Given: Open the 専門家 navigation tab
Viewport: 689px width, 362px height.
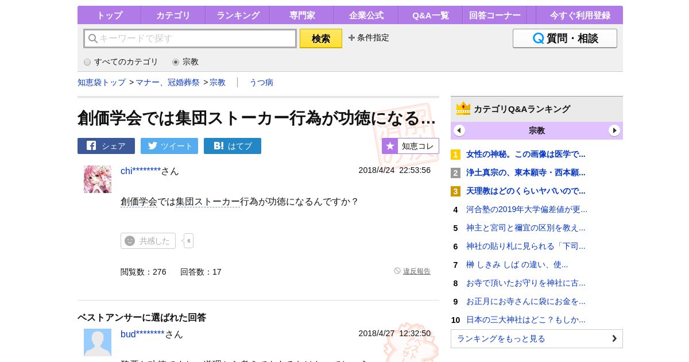Looking at the screenshot, I should tap(301, 15).
